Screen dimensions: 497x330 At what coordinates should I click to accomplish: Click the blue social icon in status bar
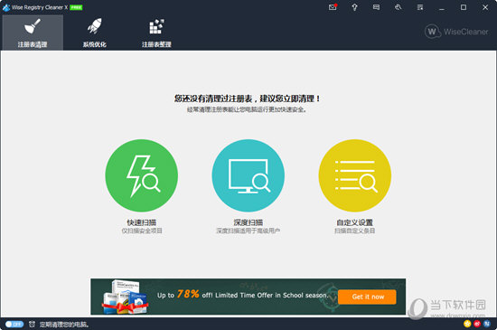click(487, 324)
